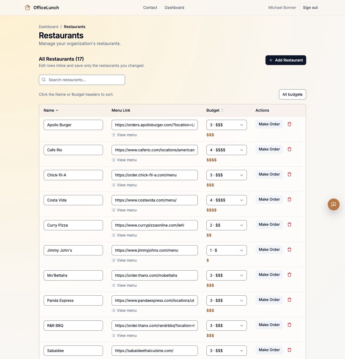Viewport: 345px width, 359px height.
Task: View menu for Mo'Bettahs
Action: click(x=124, y=285)
